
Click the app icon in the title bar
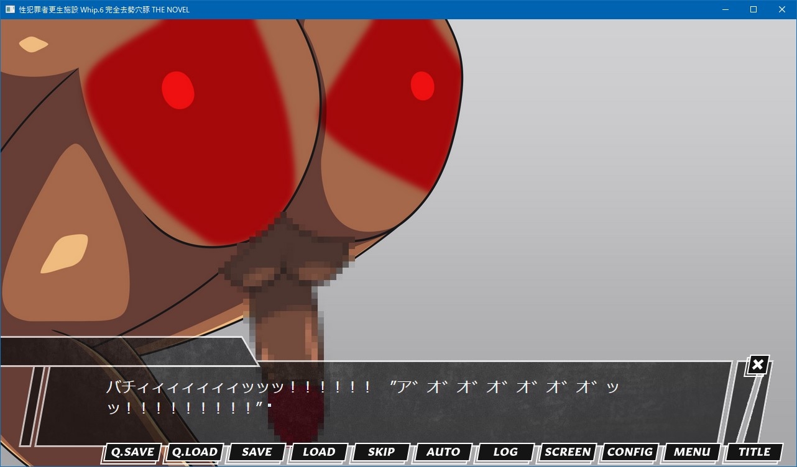(10, 9)
